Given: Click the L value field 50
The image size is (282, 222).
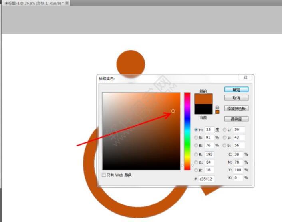Looking at the screenshot, I should (239, 130).
